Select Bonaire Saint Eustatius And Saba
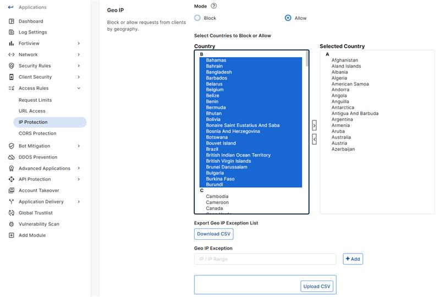 (243, 125)
